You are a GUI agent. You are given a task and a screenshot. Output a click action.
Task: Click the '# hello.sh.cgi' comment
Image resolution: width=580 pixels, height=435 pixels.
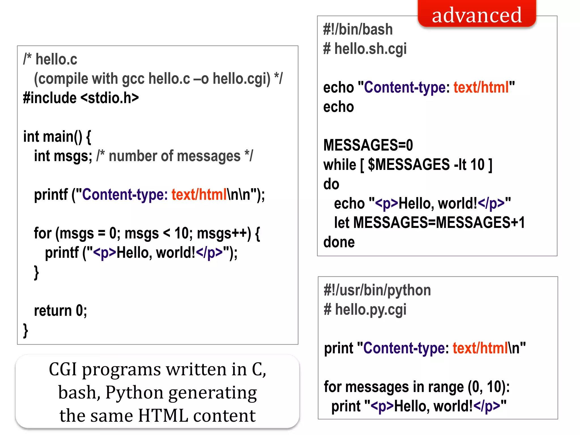coord(365,49)
